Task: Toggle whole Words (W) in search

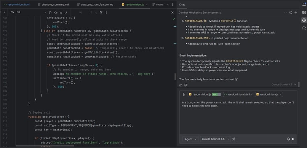Action: coord(61,13)
